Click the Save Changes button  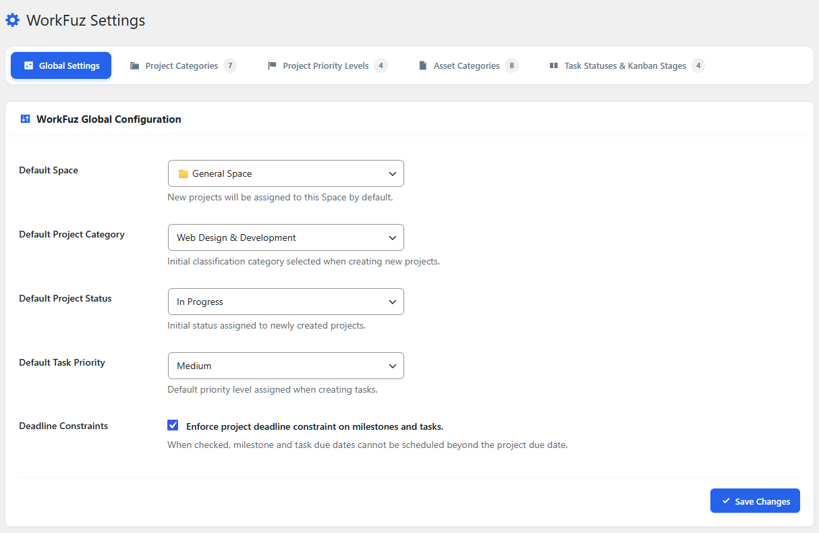(755, 501)
